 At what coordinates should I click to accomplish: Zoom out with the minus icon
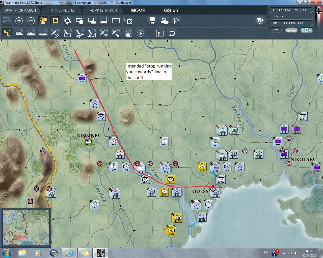coord(31,21)
